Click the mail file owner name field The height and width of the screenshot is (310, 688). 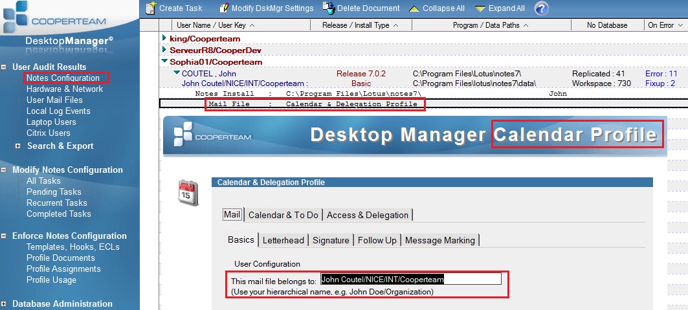(411, 279)
